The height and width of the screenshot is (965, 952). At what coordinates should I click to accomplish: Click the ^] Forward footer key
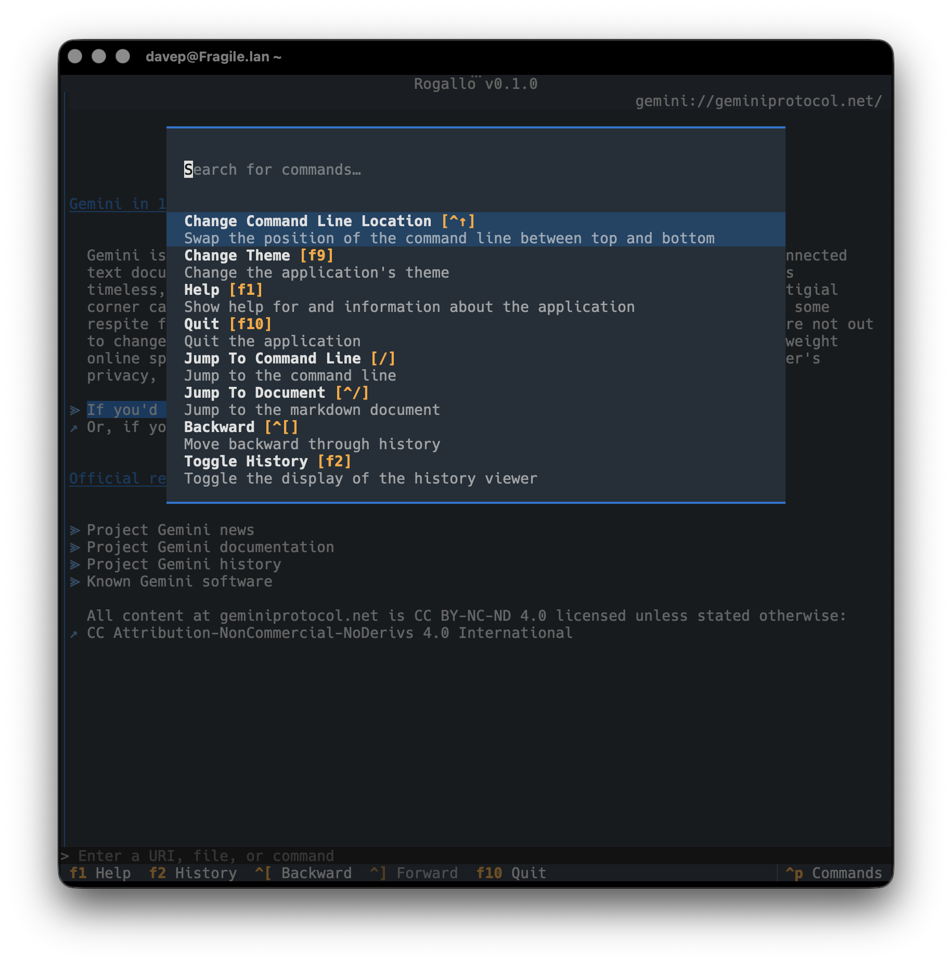(x=414, y=873)
